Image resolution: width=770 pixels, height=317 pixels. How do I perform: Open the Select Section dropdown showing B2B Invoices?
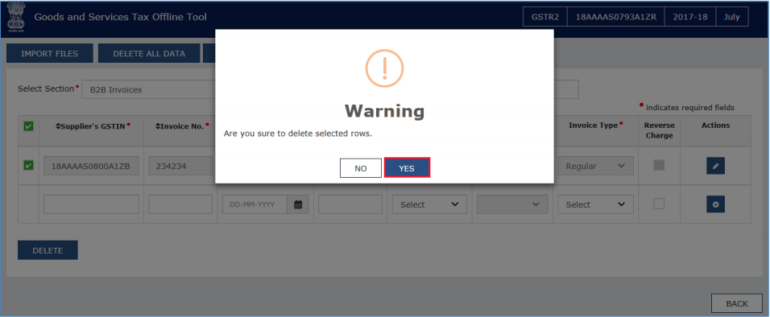pos(148,89)
